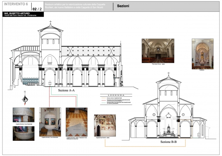Open the Presbiterio altar photo
The image size is (222, 156).
tap(203, 52)
